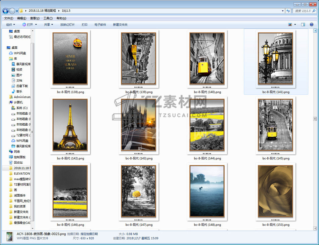Image resolution: width=319 pixels, height=245 pixels.
Task: Open 网络 in the navigation pane
Action: click(x=17, y=152)
